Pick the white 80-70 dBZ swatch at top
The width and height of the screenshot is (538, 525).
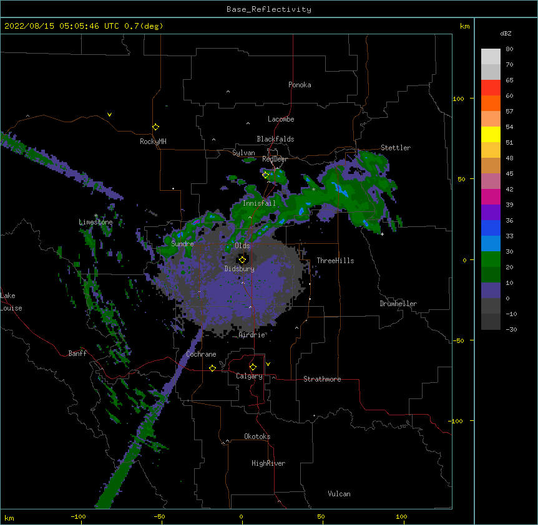pos(491,57)
